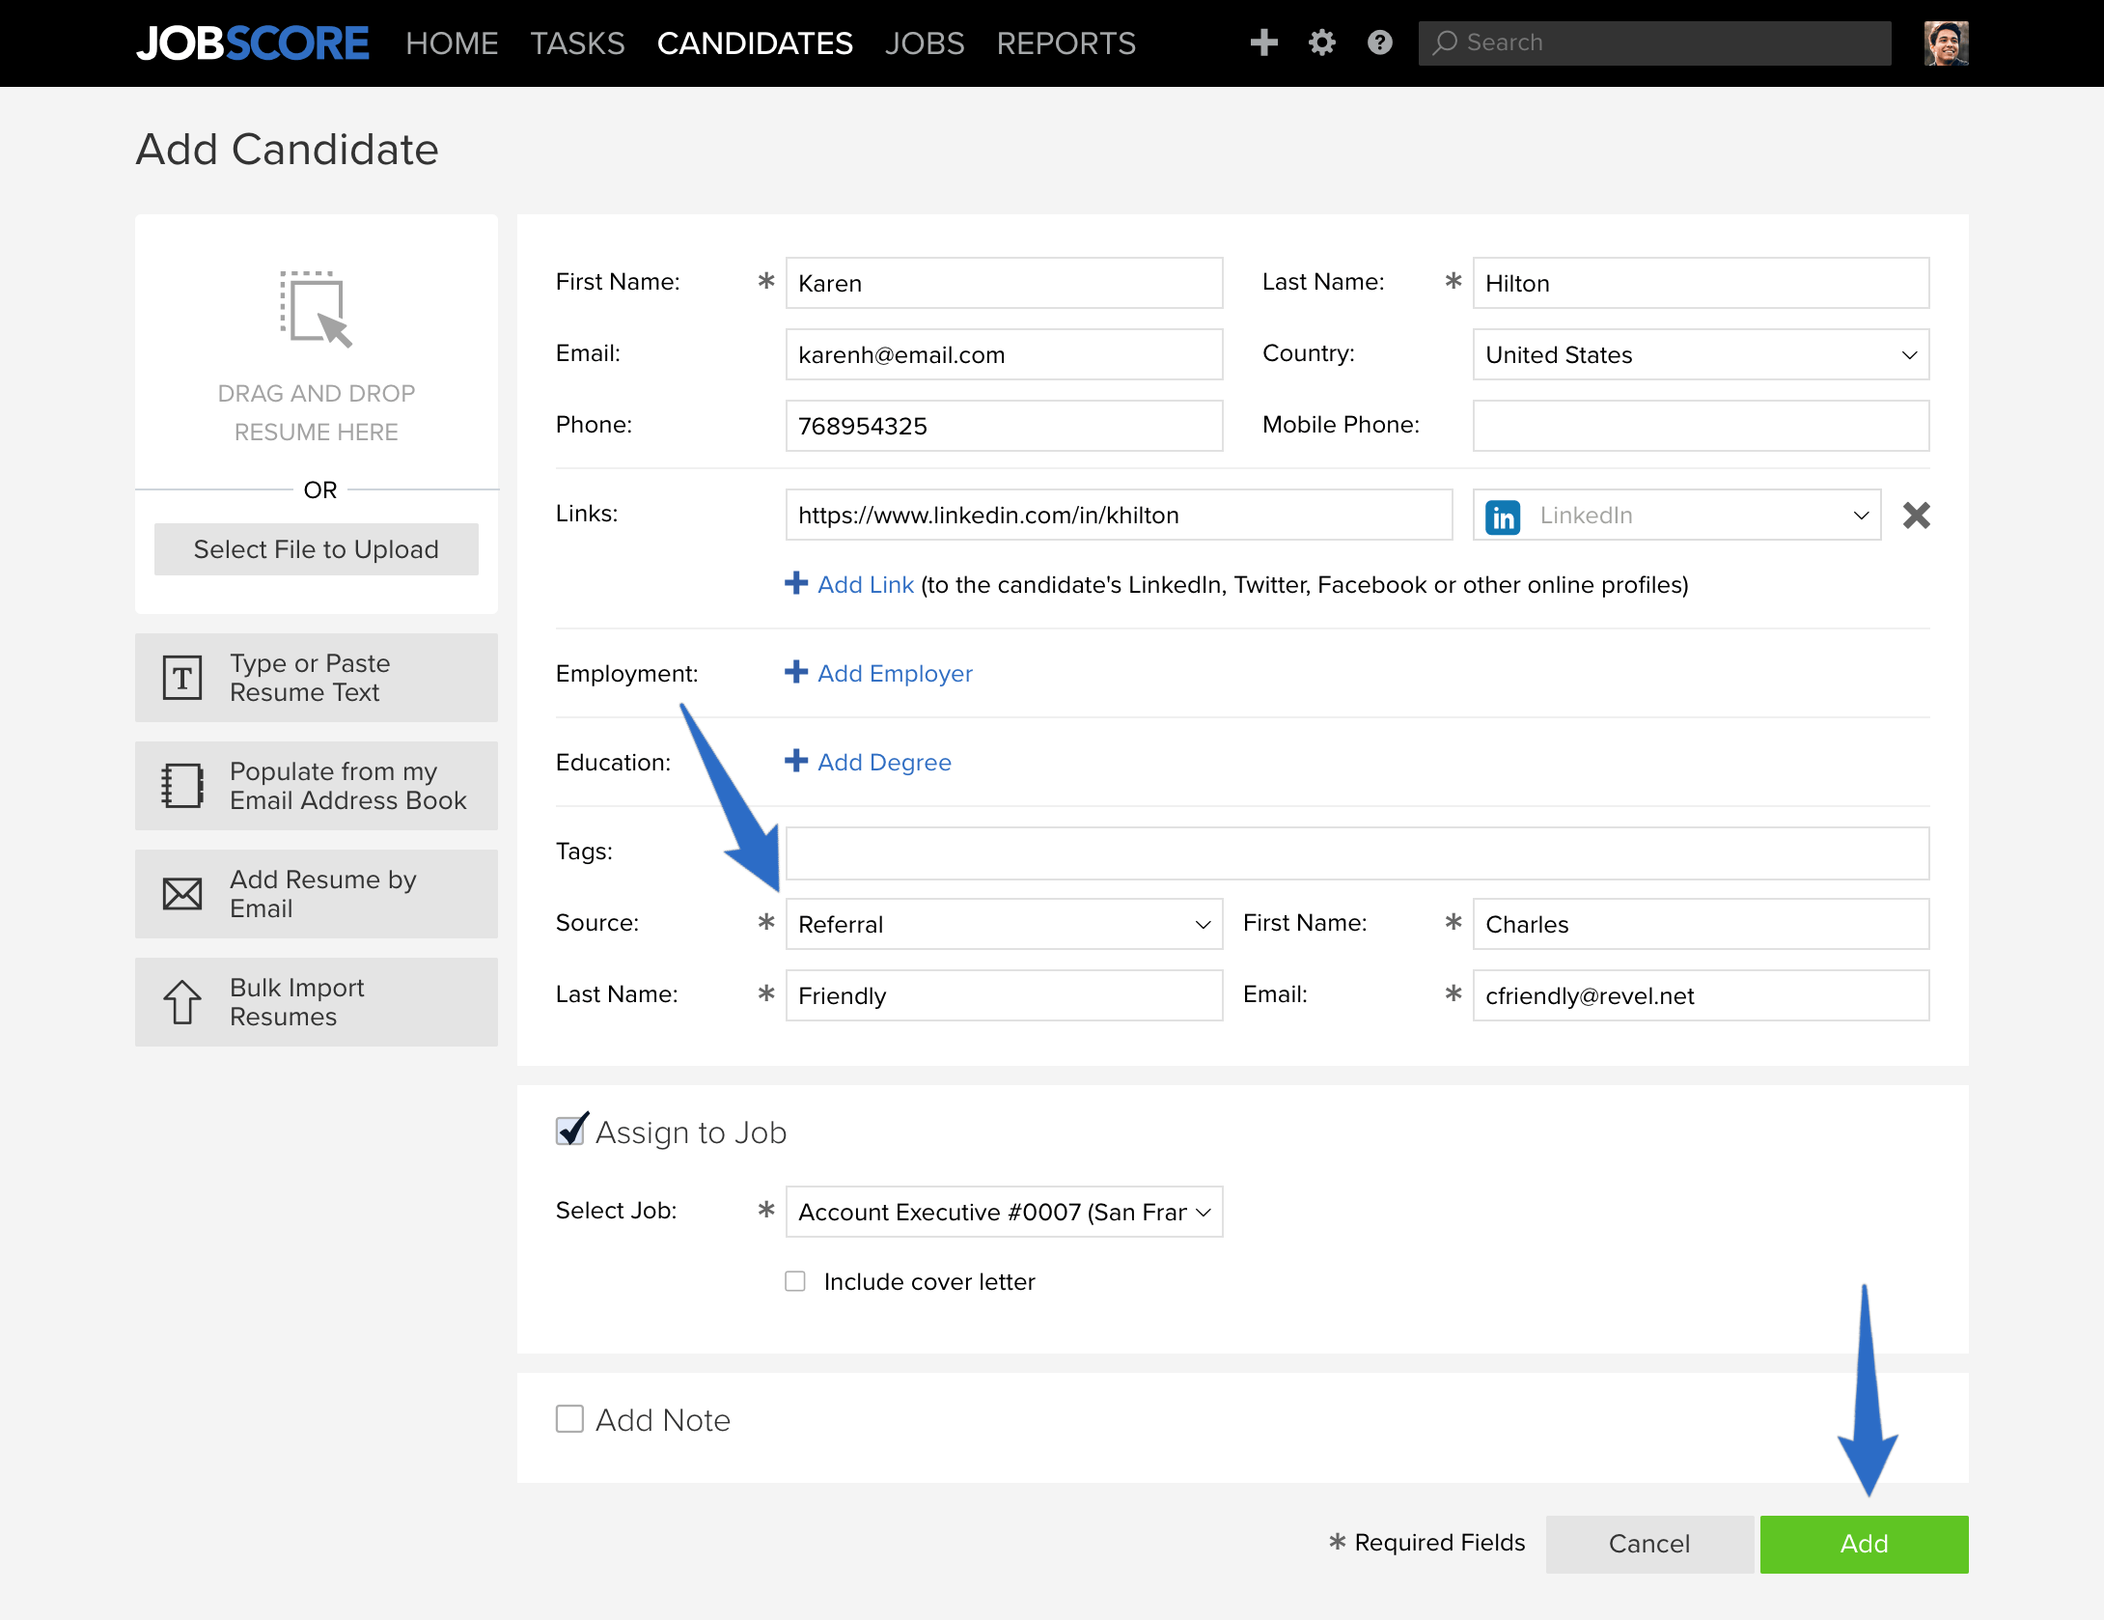Go to the HOME menu
The width and height of the screenshot is (2104, 1620).
(452, 43)
